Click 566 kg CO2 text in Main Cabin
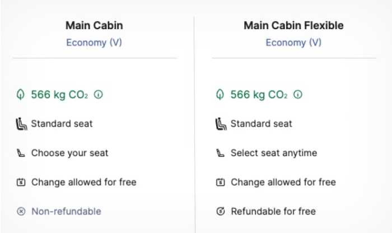The image size is (392, 233). pyautogui.click(x=59, y=95)
